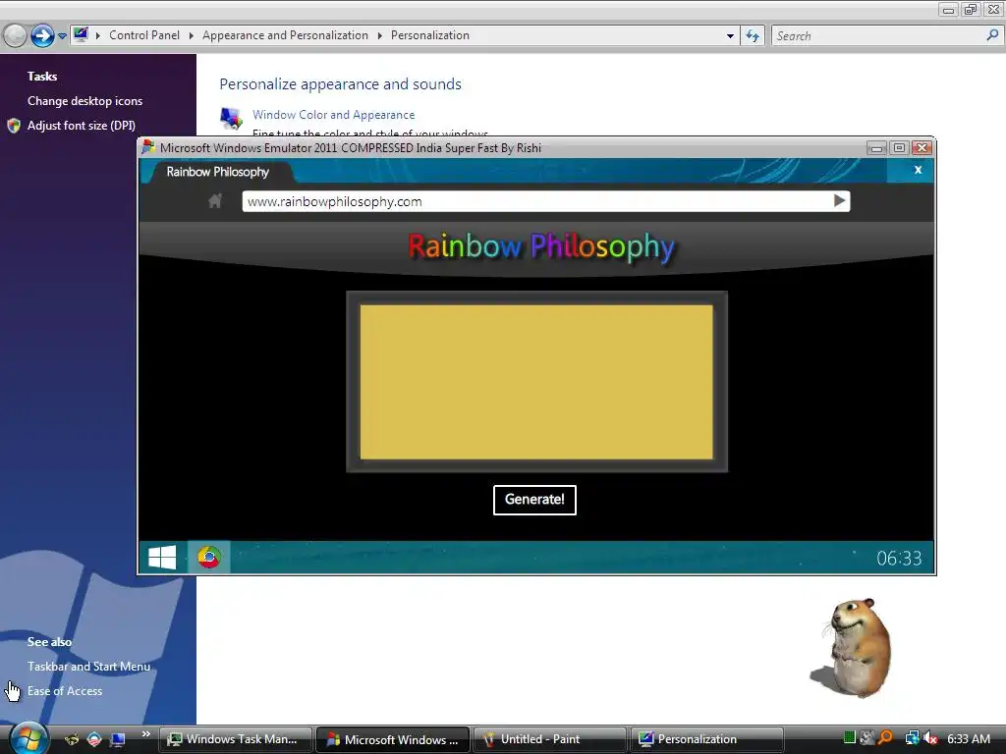Maximize the Microsoft Windows Emulator window
Screen dimensions: 1006x754
click(x=900, y=148)
